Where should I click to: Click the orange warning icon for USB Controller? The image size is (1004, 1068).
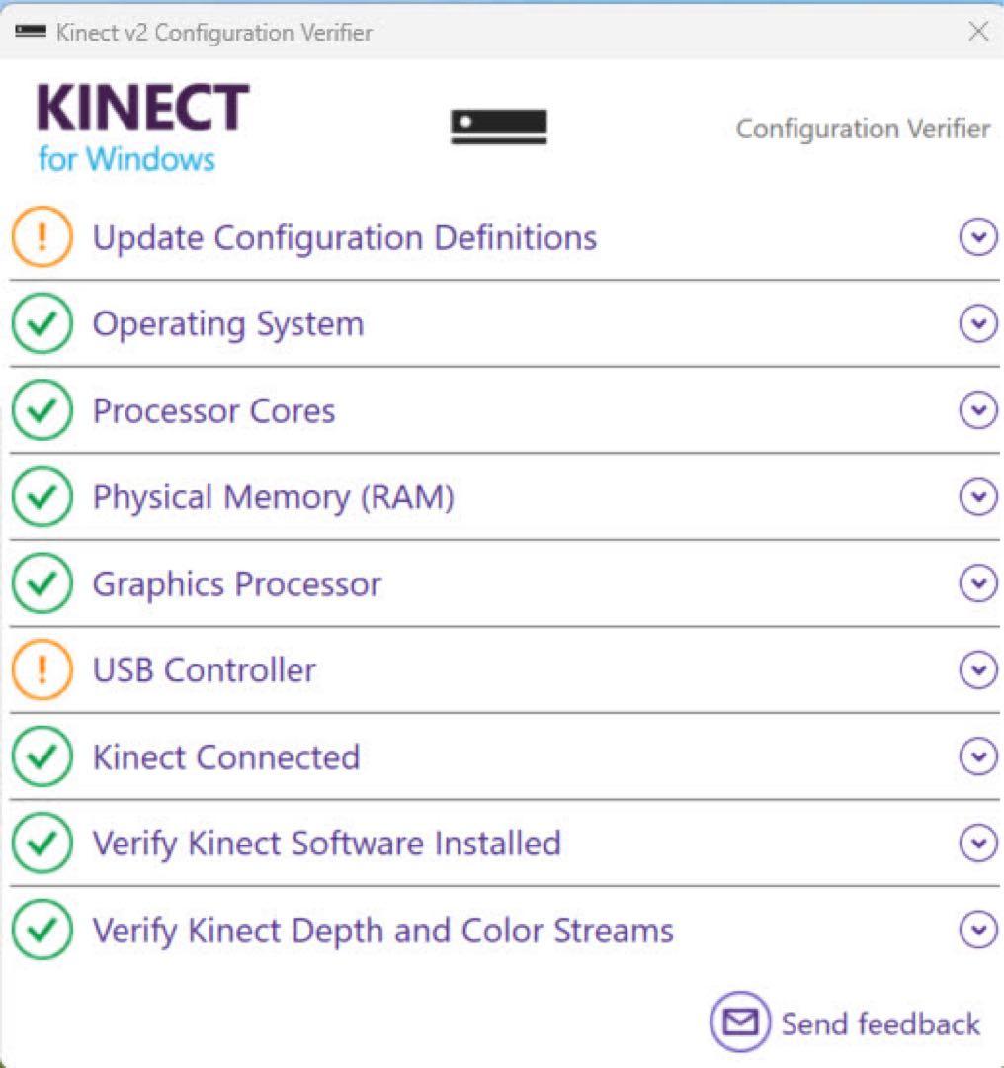coord(42,669)
